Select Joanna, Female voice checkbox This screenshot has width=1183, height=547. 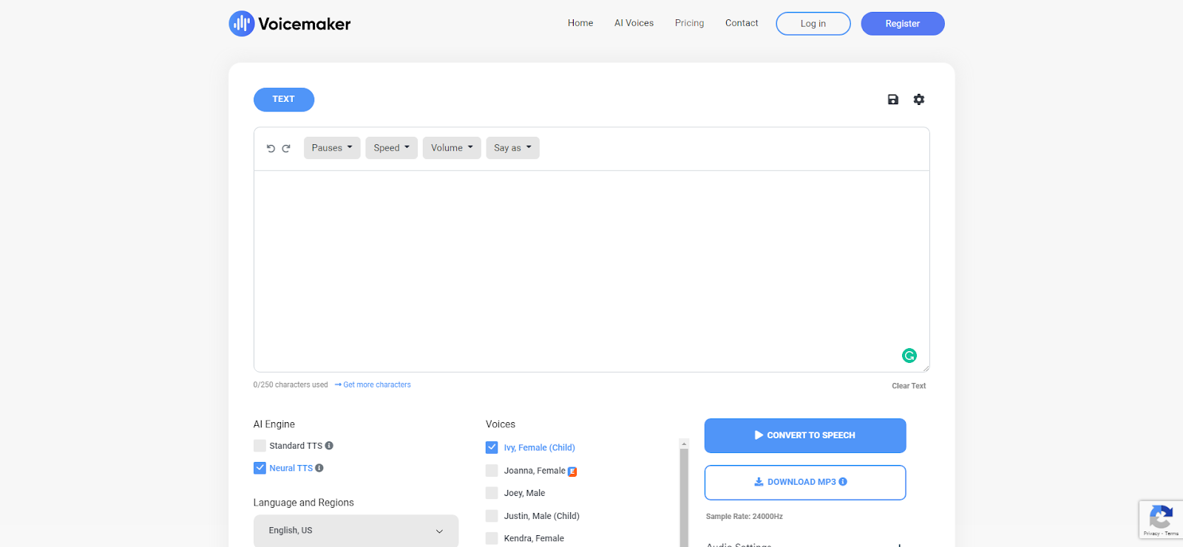point(492,471)
